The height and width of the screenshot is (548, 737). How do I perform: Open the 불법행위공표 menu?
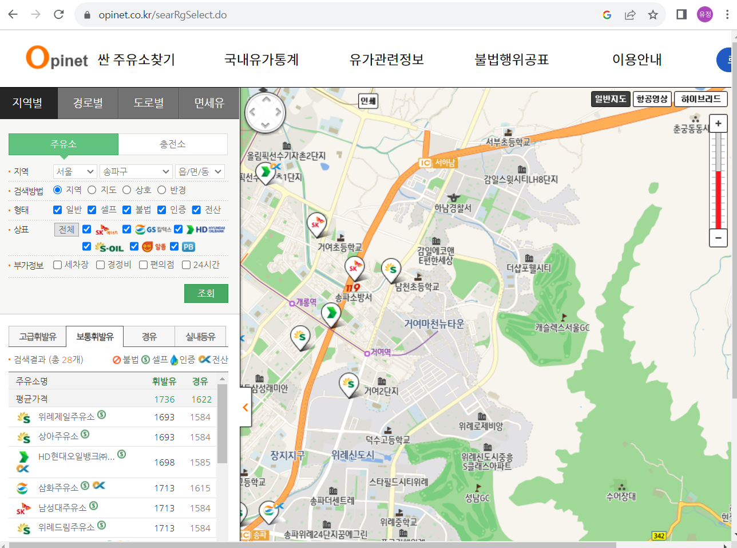(x=512, y=60)
